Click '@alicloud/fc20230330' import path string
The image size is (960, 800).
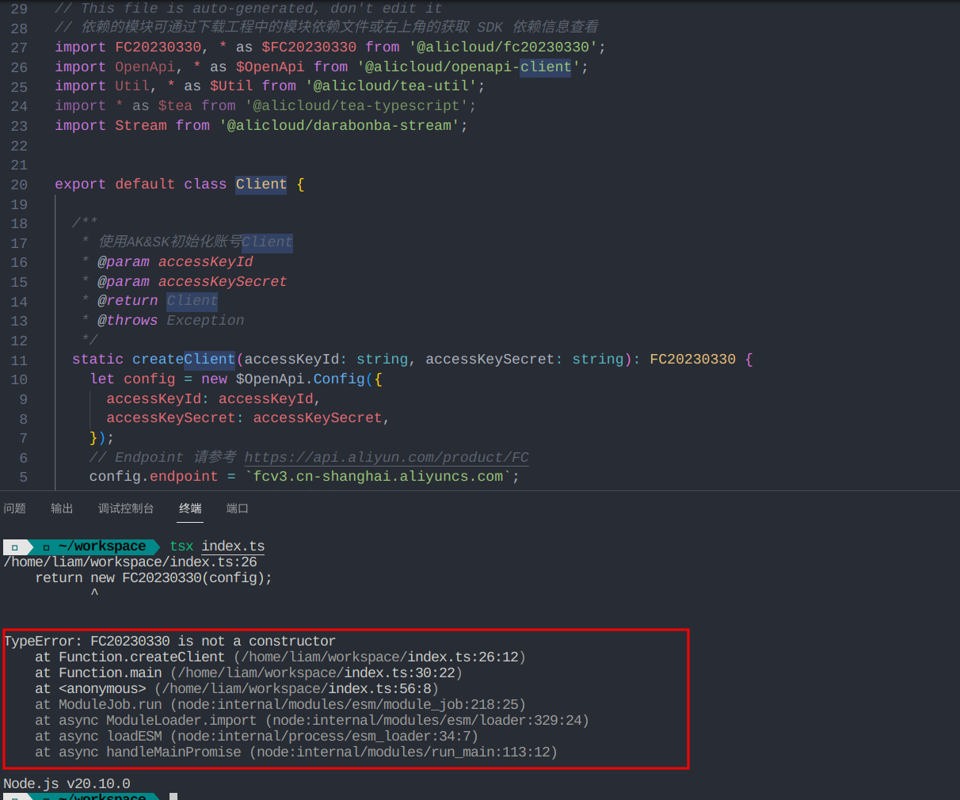pos(503,48)
